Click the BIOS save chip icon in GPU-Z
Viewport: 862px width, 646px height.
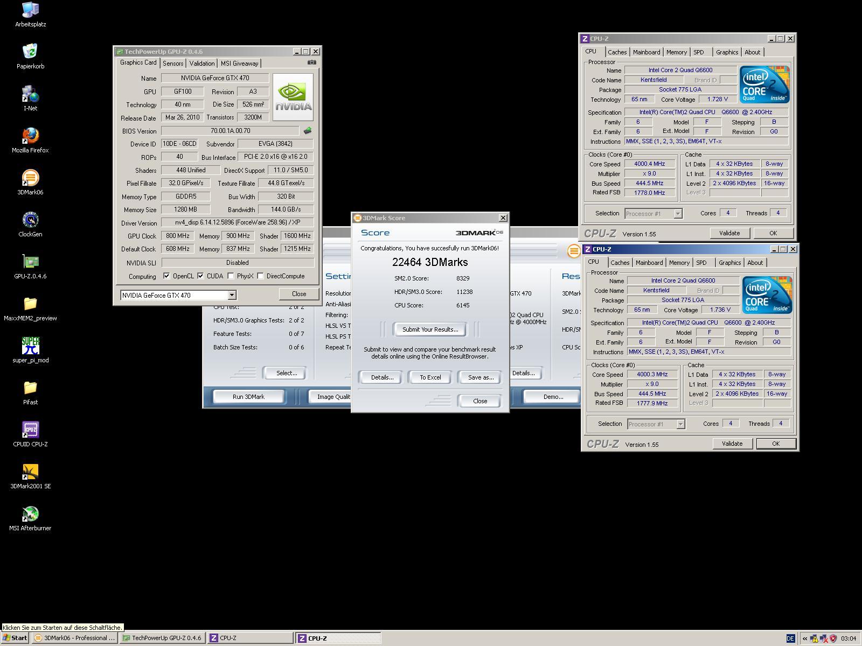coord(308,131)
